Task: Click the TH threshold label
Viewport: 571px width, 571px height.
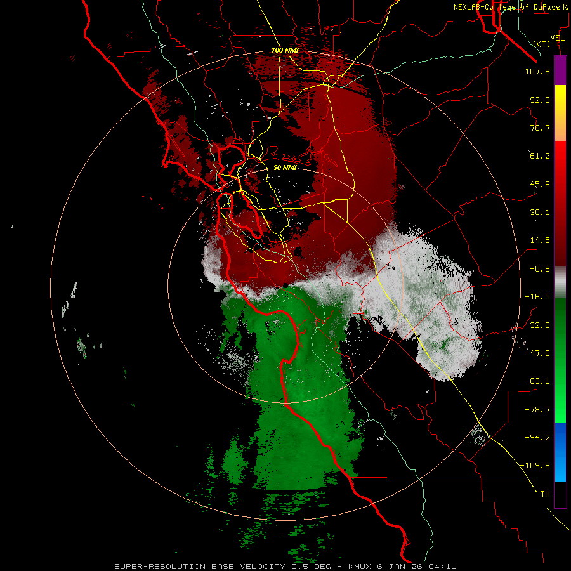Action: coord(545,494)
